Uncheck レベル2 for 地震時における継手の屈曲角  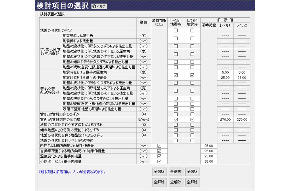click(x=192, y=75)
